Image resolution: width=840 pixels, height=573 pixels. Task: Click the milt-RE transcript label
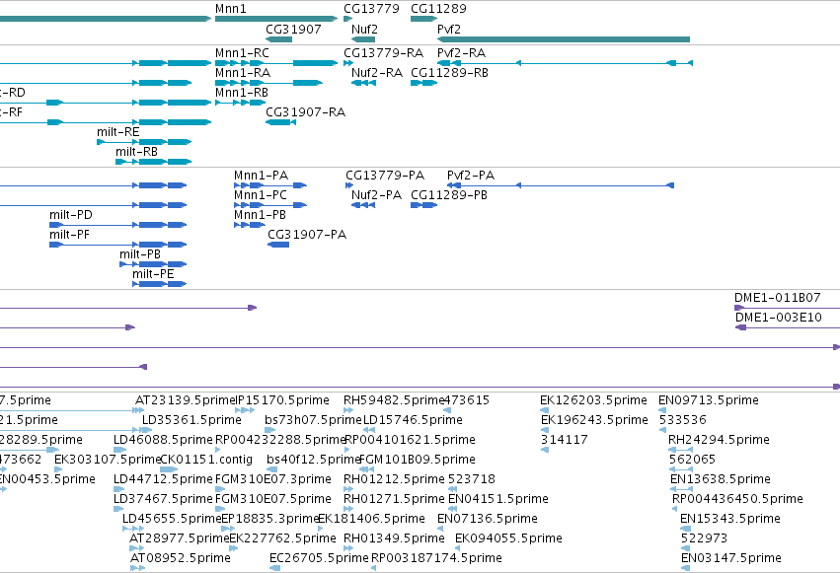[117, 132]
